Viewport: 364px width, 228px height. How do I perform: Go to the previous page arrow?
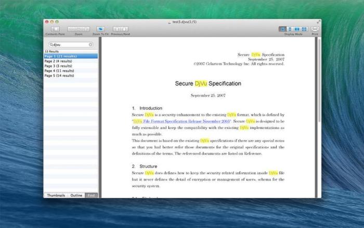[x=117, y=29]
